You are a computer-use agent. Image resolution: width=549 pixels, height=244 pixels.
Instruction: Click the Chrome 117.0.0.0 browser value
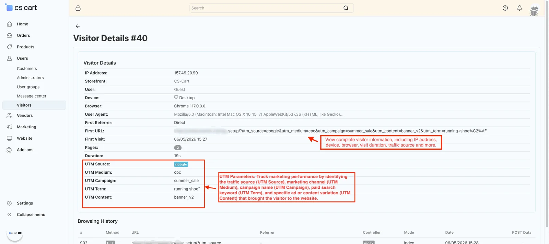point(190,106)
